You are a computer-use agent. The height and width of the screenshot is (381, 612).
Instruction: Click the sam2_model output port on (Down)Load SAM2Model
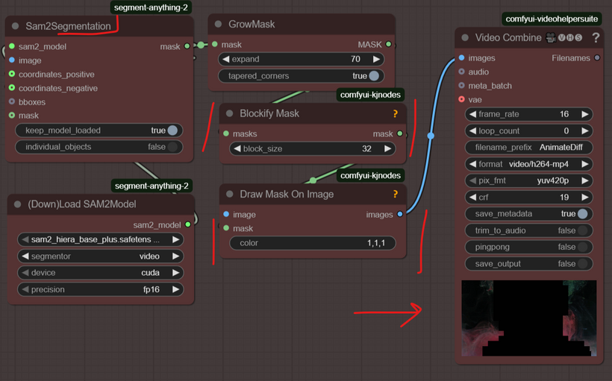187,224
